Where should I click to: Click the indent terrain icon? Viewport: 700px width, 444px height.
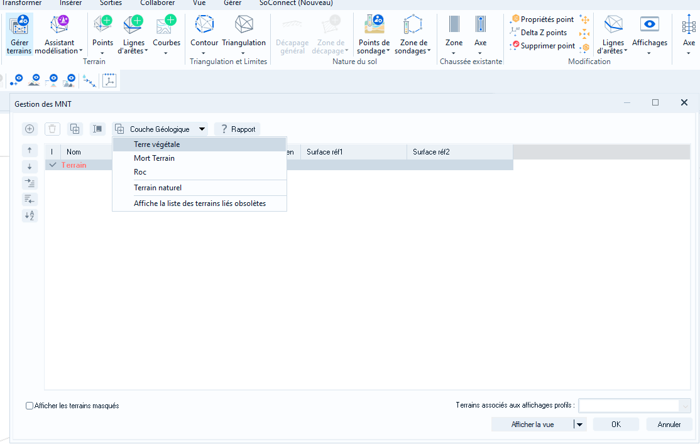[30, 183]
